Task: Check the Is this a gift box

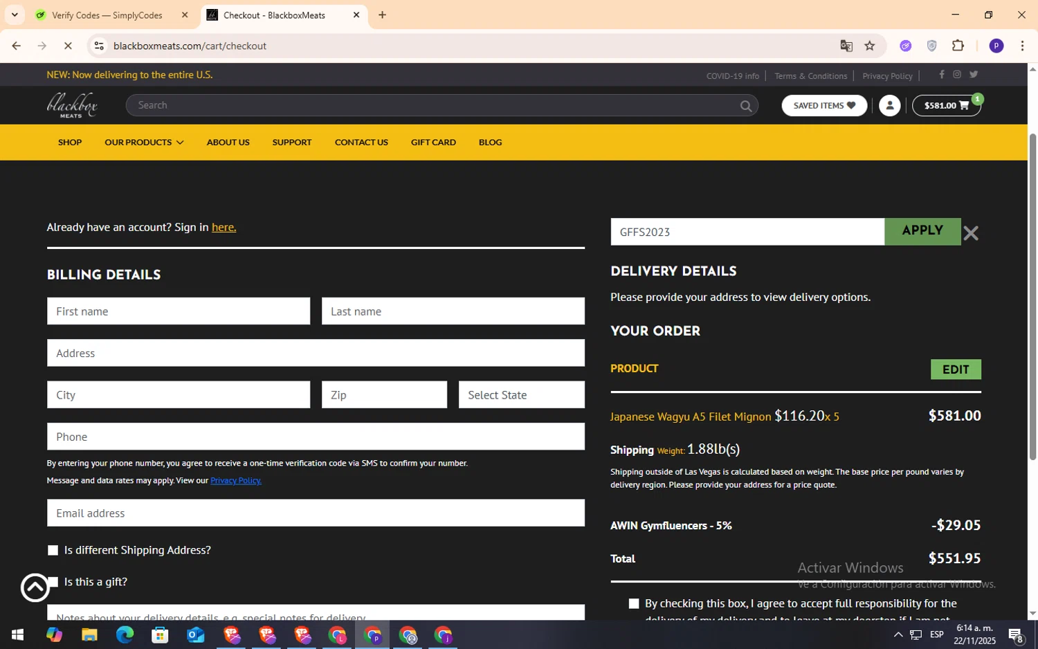Action: pos(53,582)
